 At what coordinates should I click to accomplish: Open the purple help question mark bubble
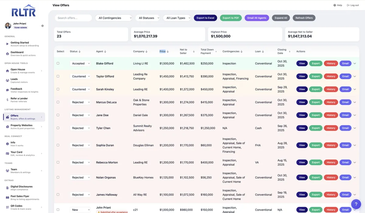(356, 204)
